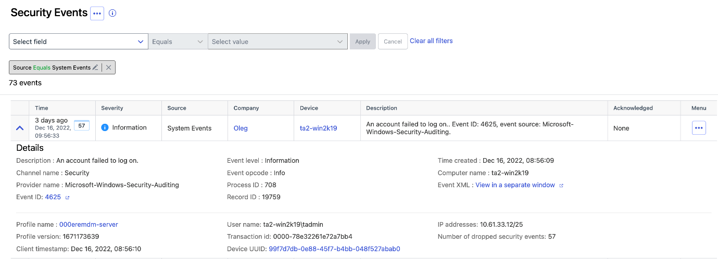718x259 pixels.
Task: Click the Provider name Microsoft-Windows-Security-Auditing value
Action: pyautogui.click(x=122, y=185)
